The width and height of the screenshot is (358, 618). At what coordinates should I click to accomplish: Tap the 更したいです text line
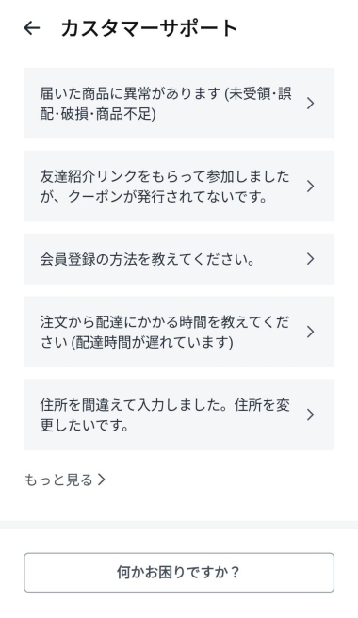(x=85, y=425)
